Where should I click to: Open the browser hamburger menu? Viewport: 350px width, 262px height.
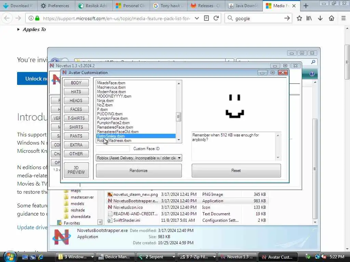click(344, 18)
